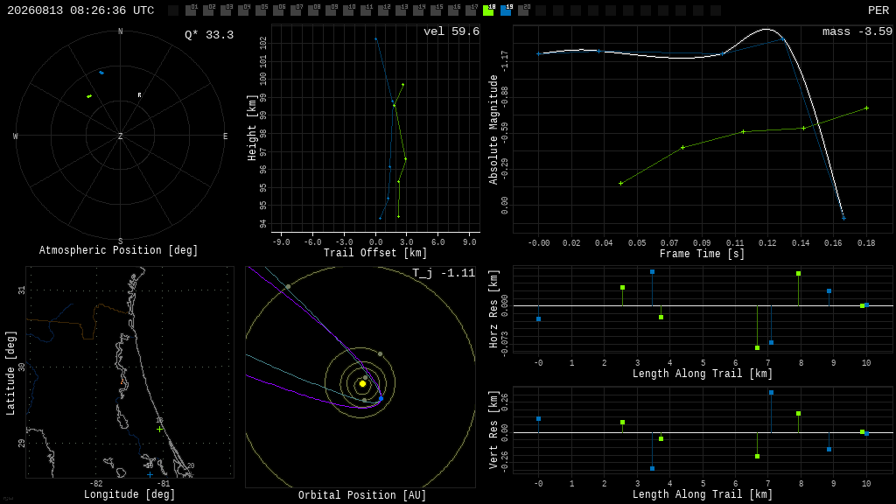The image size is (896, 504).
Task: Toggle the blue station 19 indicator
Action: pyautogui.click(x=507, y=10)
